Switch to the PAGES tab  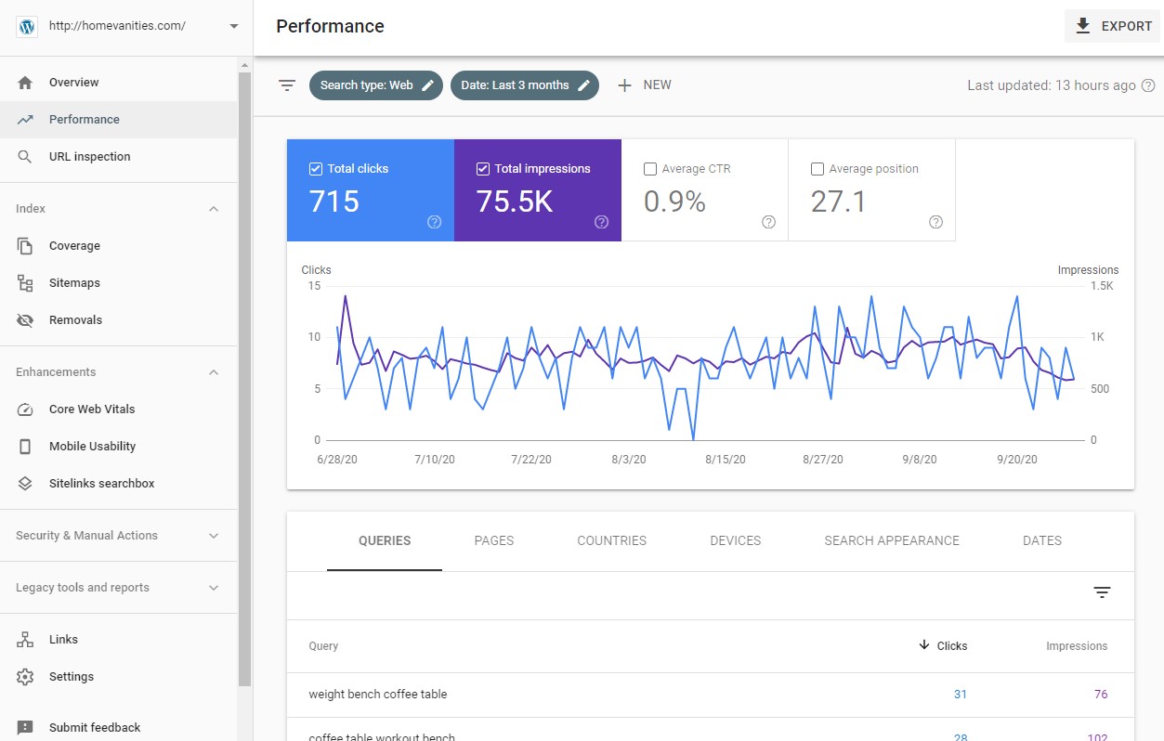493,540
